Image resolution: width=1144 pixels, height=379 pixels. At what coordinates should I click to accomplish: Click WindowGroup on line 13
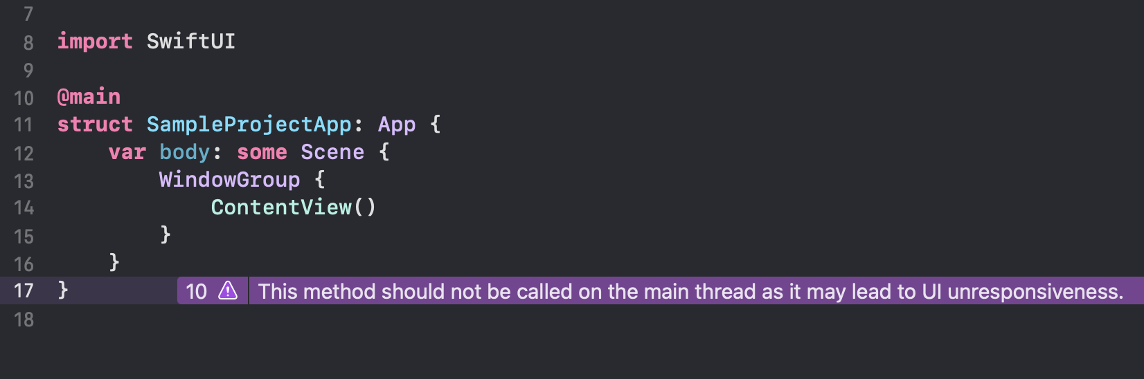(x=230, y=180)
